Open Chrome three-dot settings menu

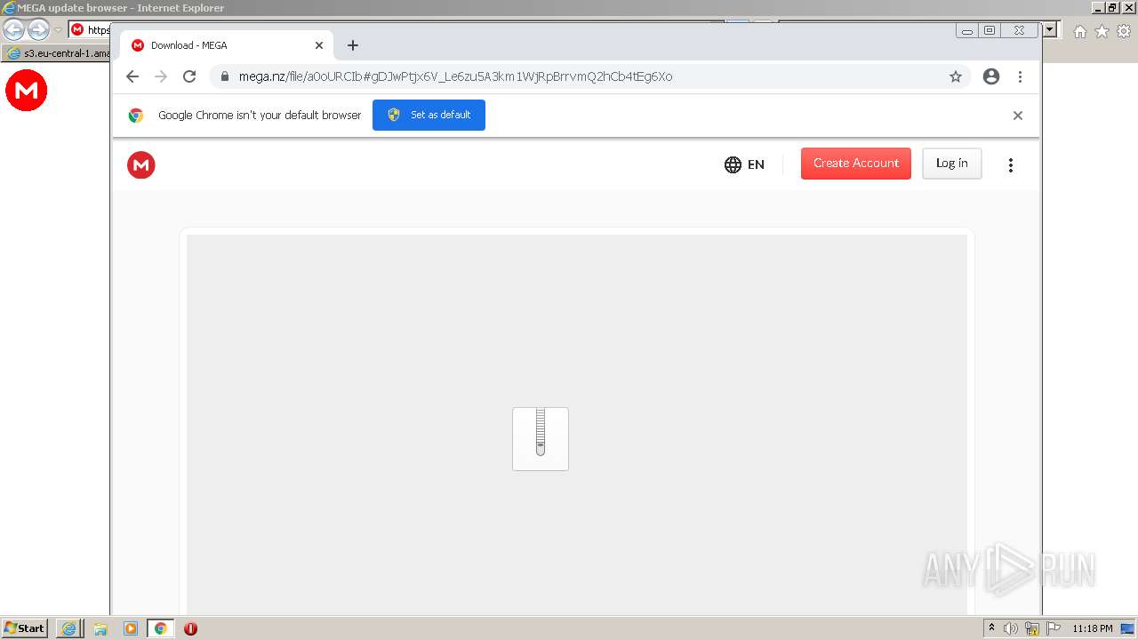tap(1020, 76)
